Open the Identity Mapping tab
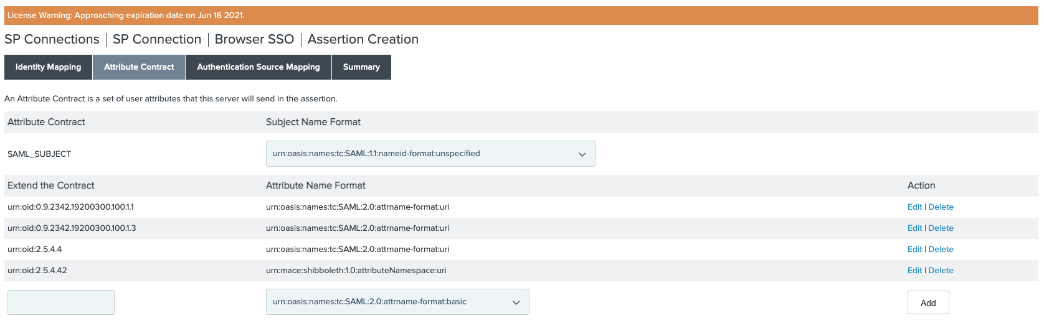This screenshot has width=1044, height=336. click(49, 67)
